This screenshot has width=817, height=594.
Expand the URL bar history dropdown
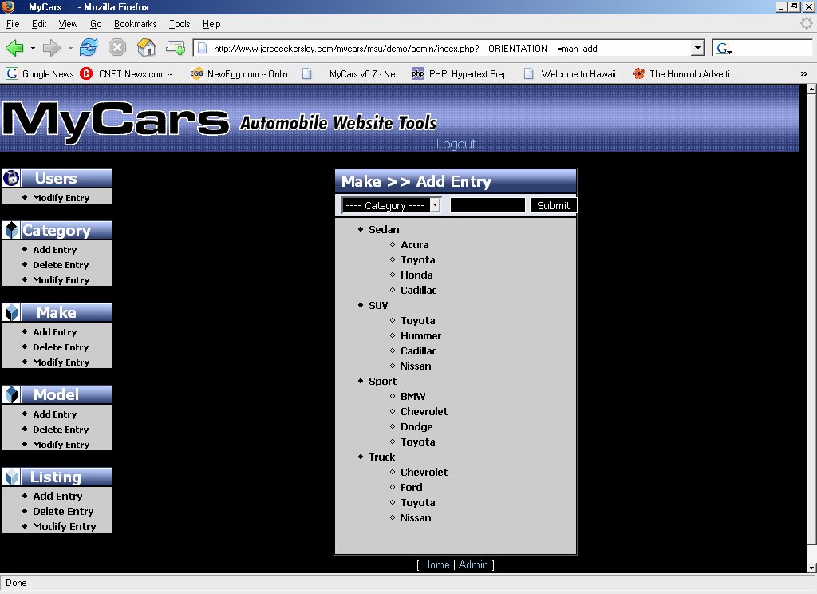point(697,49)
